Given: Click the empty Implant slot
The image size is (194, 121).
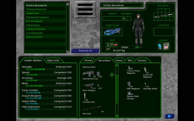Looking at the screenshot, I should [x=112, y=19].
